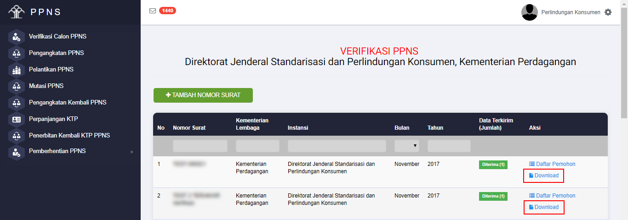Open the mail envelope icon
This screenshot has width=628, height=220.
tap(153, 11)
